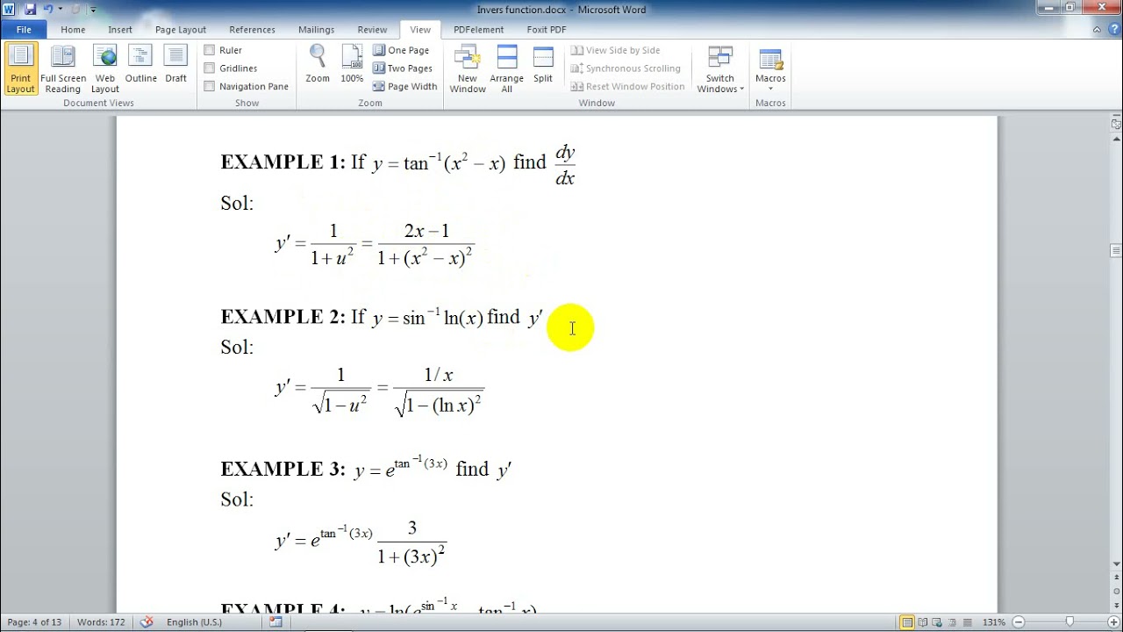Open a New Window

tap(468, 68)
